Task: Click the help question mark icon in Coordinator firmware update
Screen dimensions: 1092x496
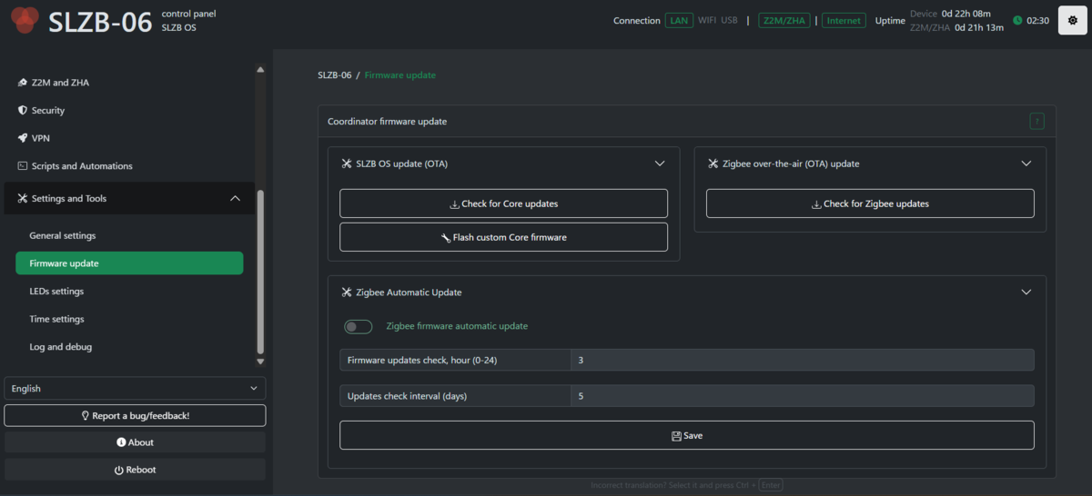Action: click(1036, 121)
